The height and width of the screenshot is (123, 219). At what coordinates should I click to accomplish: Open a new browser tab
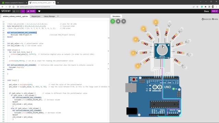point(58,3)
